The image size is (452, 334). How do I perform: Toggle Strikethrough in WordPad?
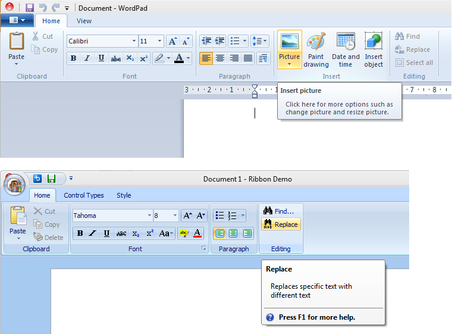click(x=116, y=58)
